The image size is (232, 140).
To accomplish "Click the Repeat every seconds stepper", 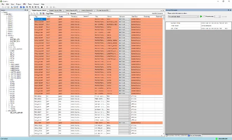I will pyautogui.click(x=219, y=16).
